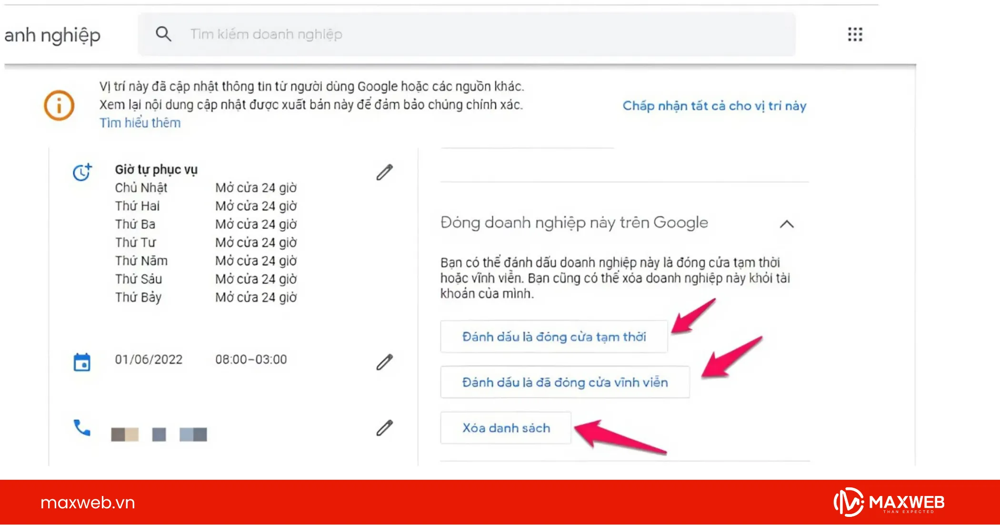Image resolution: width=1000 pixels, height=525 pixels.
Task: Open the Google apps grid menu
Action: (855, 34)
